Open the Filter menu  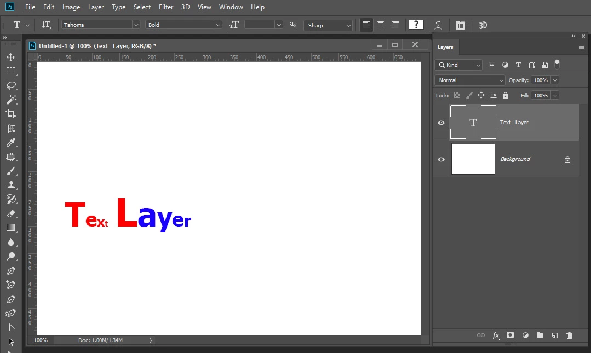pos(166,7)
